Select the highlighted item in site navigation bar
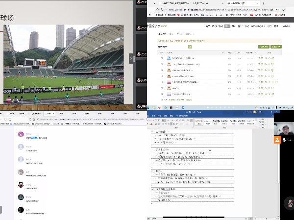 227,26
